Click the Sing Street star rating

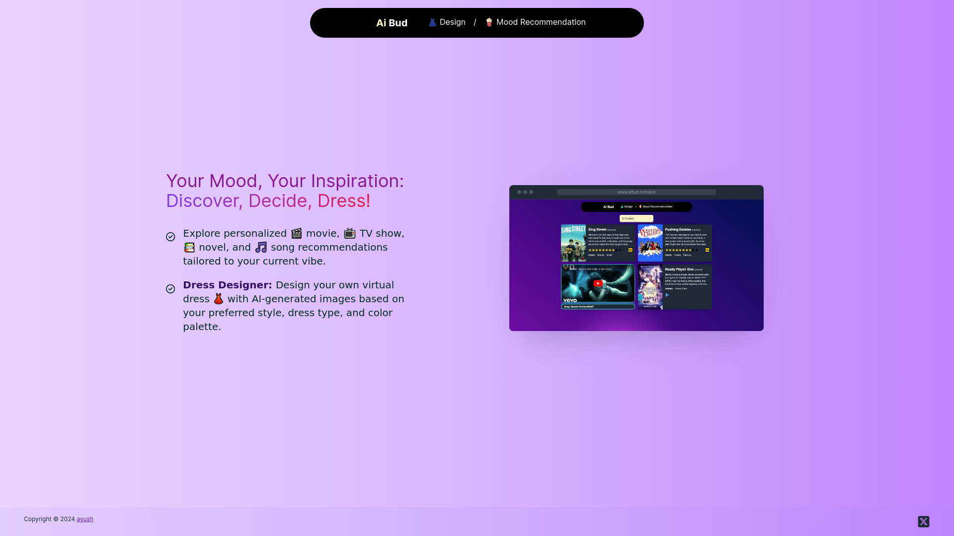(604, 250)
